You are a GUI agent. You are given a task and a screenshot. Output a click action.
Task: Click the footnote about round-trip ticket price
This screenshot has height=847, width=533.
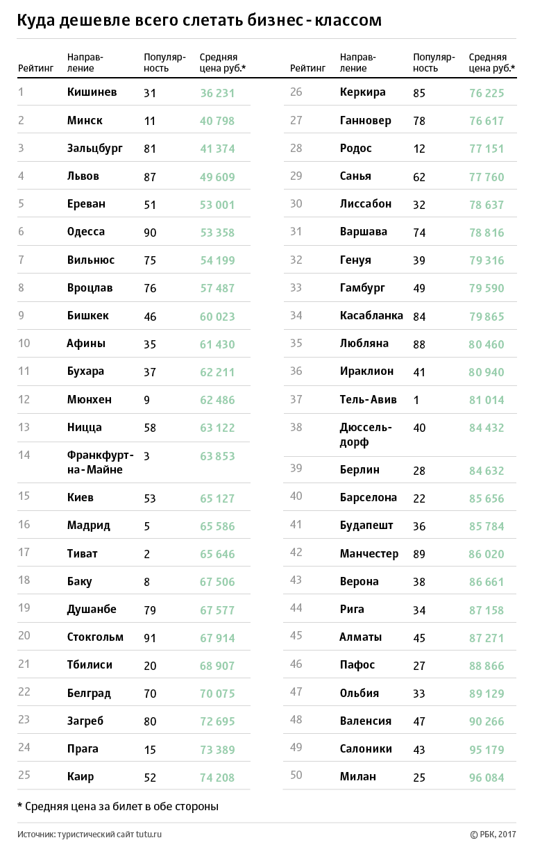pyautogui.click(x=118, y=806)
